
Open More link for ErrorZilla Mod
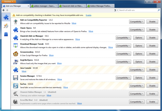[x=79, y=103]
